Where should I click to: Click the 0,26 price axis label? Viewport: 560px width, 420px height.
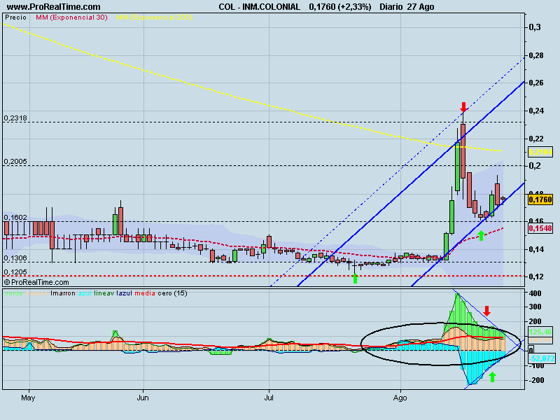click(x=536, y=83)
